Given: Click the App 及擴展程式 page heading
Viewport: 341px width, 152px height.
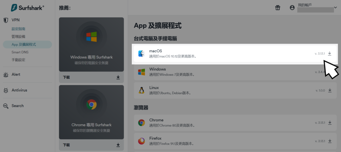Looking at the screenshot, I should (158, 26).
